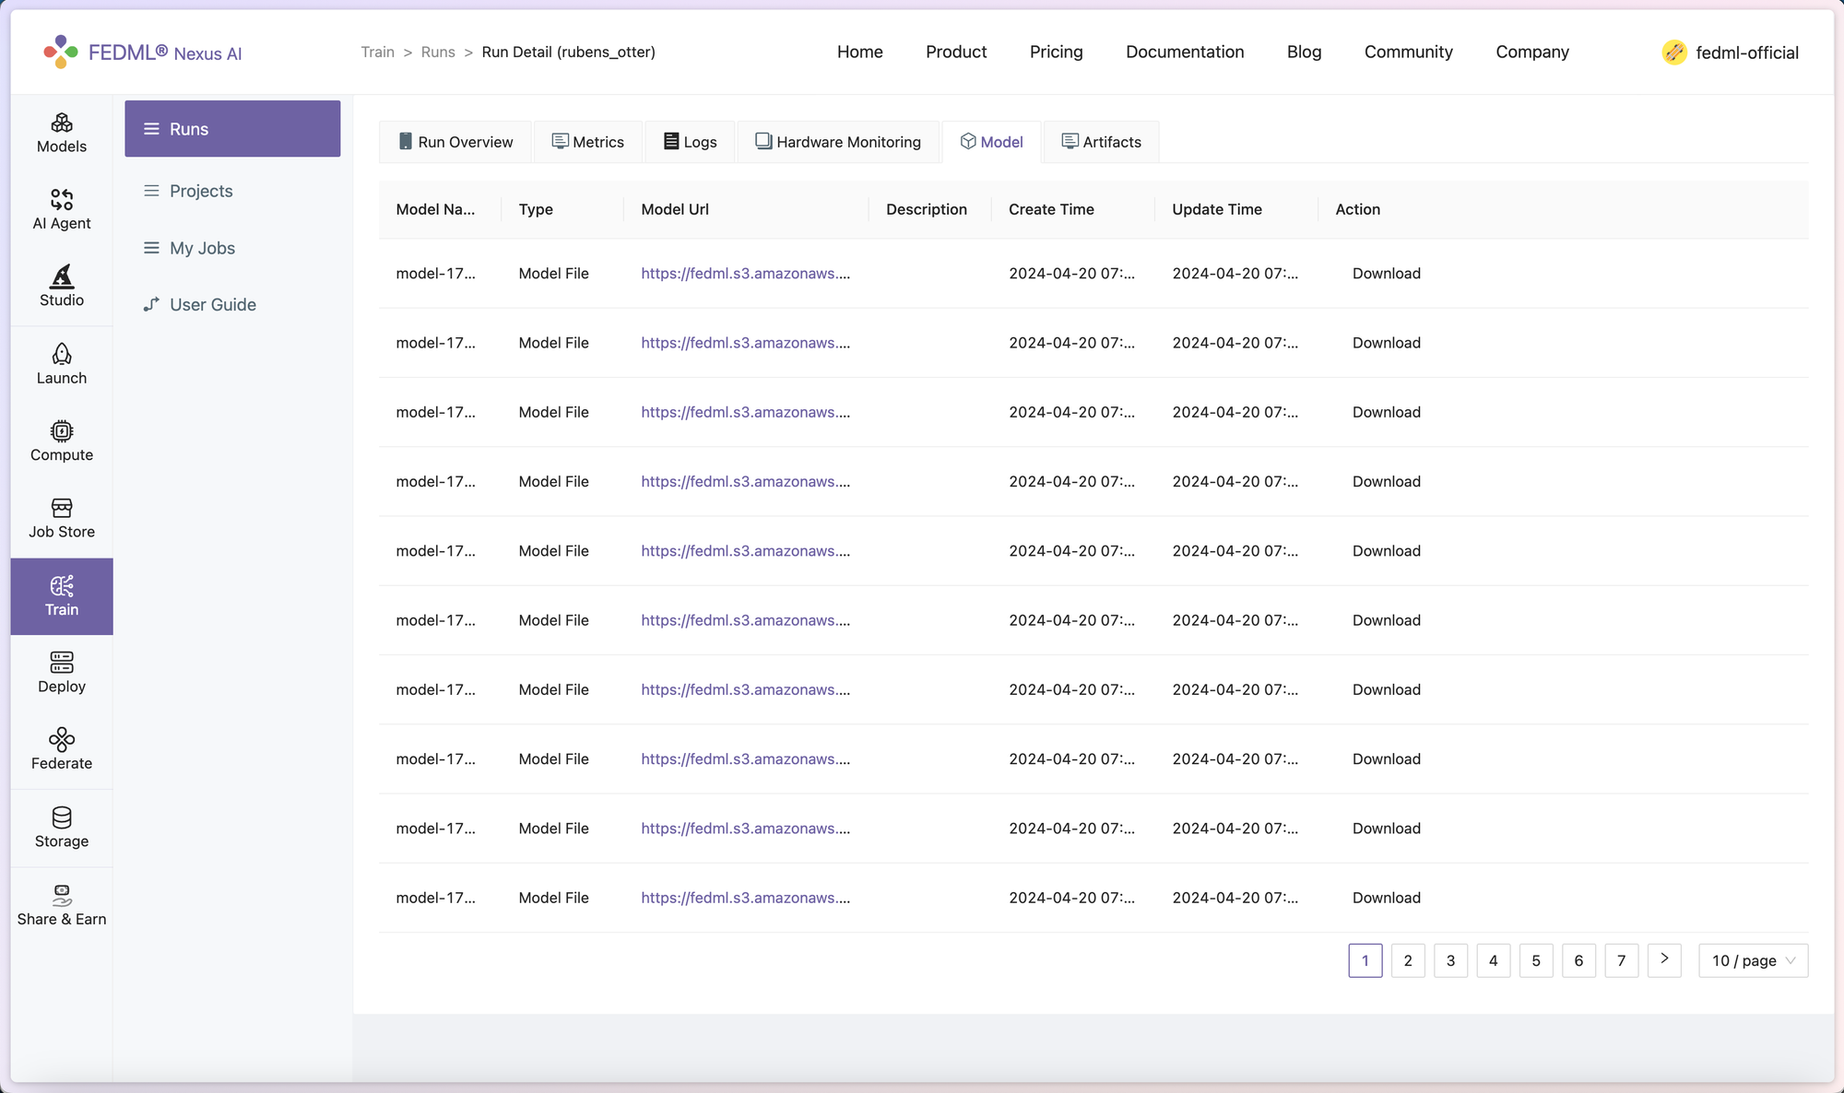Switch to the Artifacts tab
The height and width of the screenshot is (1093, 1844).
pos(1101,142)
